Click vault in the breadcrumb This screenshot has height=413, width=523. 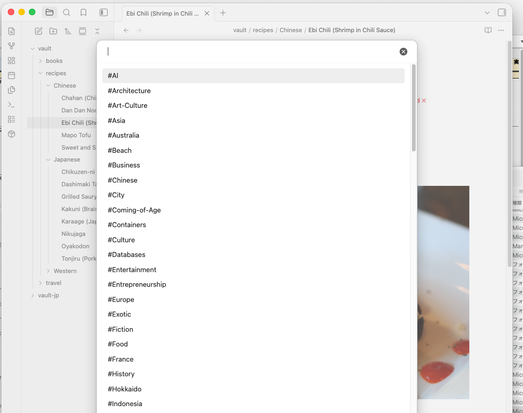click(x=240, y=30)
